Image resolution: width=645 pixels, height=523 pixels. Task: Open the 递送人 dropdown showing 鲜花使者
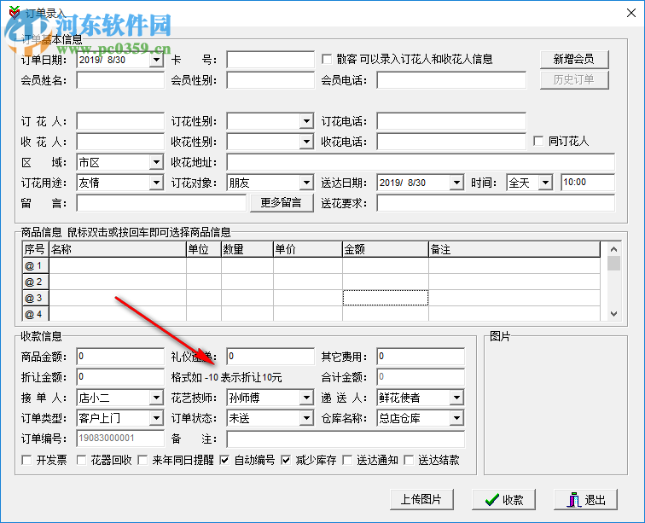click(456, 398)
